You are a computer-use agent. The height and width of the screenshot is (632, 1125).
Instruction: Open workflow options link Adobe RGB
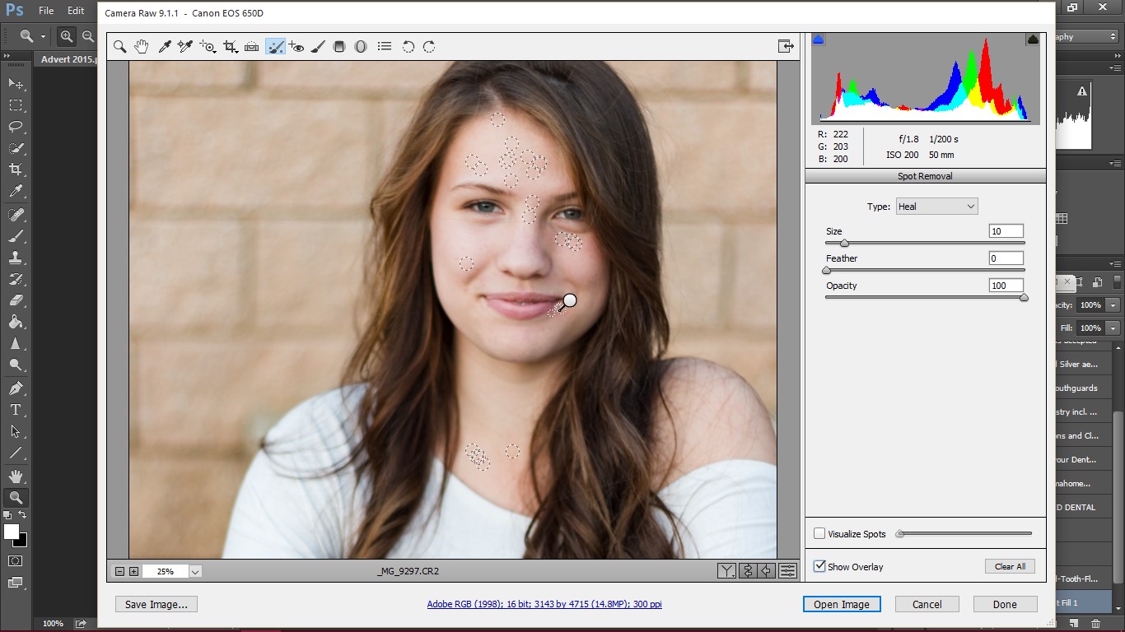pyautogui.click(x=544, y=604)
